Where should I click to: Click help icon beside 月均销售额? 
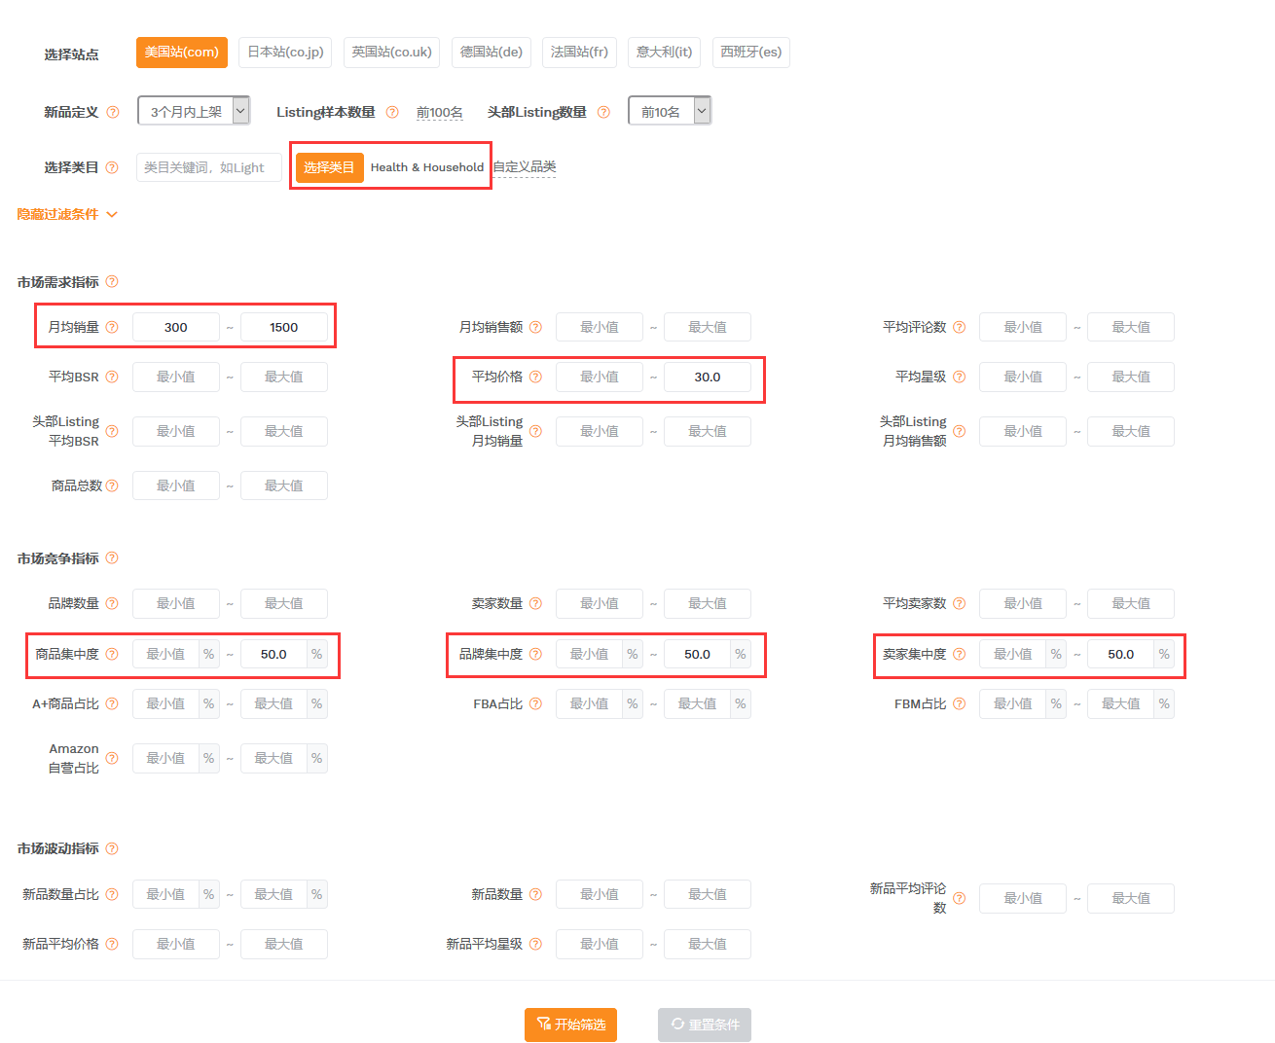point(535,327)
